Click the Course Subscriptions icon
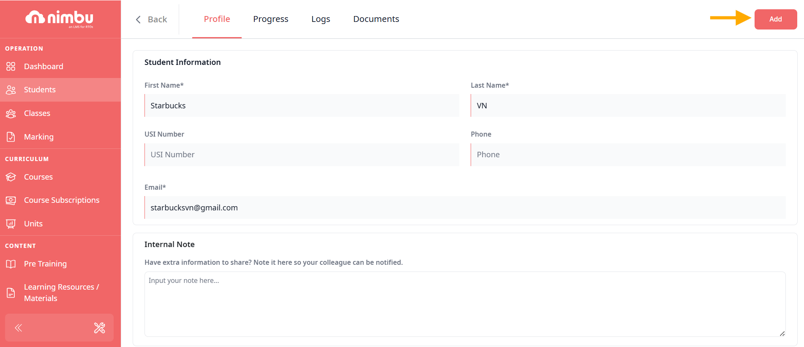 click(x=11, y=200)
